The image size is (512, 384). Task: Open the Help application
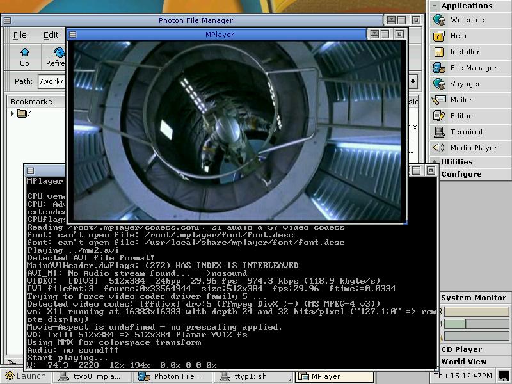coord(458,36)
